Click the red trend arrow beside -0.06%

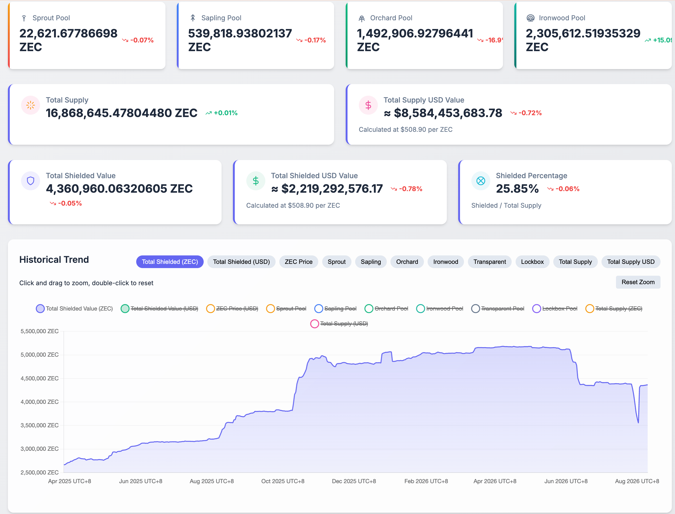pos(551,189)
